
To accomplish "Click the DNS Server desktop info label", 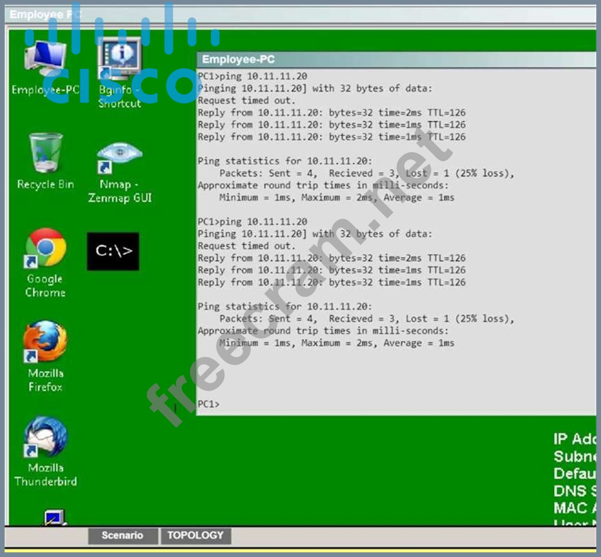I will (x=575, y=491).
